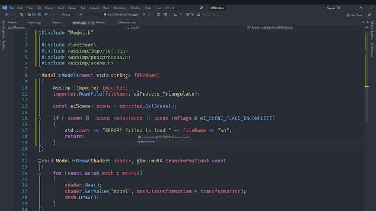Open the View menu
This screenshot has width=376, height=211.
tap(30, 8)
